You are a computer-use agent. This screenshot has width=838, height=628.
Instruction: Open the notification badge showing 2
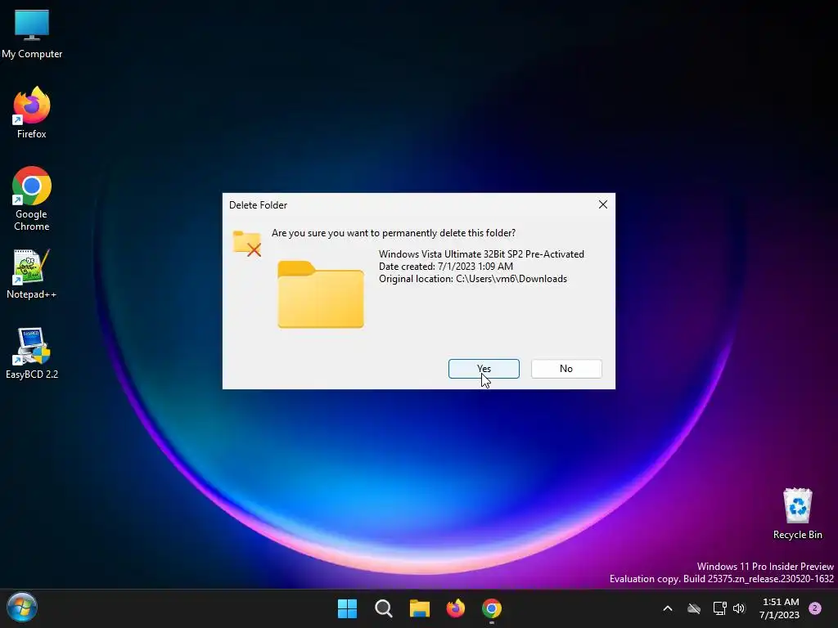pyautogui.click(x=815, y=608)
